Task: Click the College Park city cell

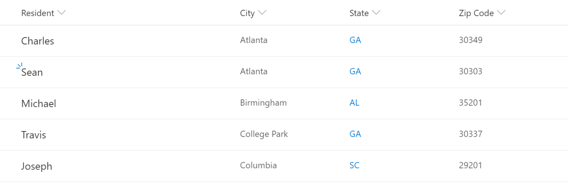Action: tap(264, 134)
